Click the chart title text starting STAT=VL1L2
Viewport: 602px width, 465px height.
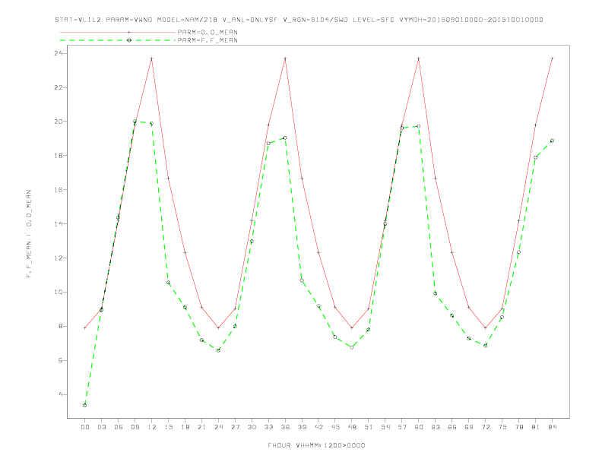click(299, 20)
